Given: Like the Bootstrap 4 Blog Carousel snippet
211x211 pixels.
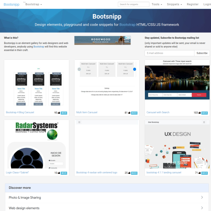Looking at the screenshot, I should [x=59, y=113].
